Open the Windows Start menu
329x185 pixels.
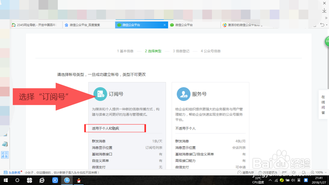(6, 180)
